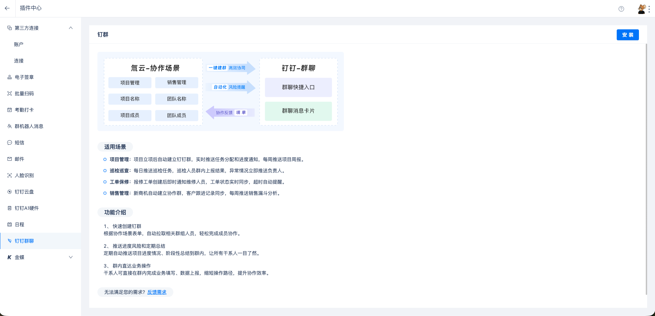
Task: Click the 团队成员 tile in diagram
Action: point(177,115)
